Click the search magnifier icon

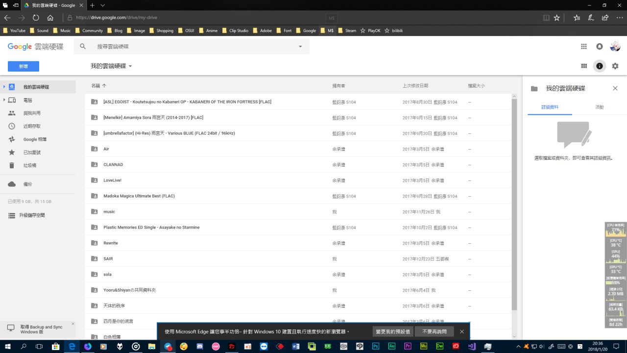click(83, 47)
